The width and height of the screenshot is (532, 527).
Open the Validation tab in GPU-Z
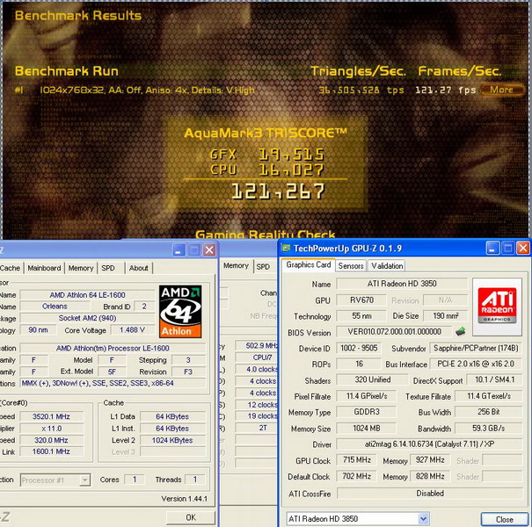[387, 266]
